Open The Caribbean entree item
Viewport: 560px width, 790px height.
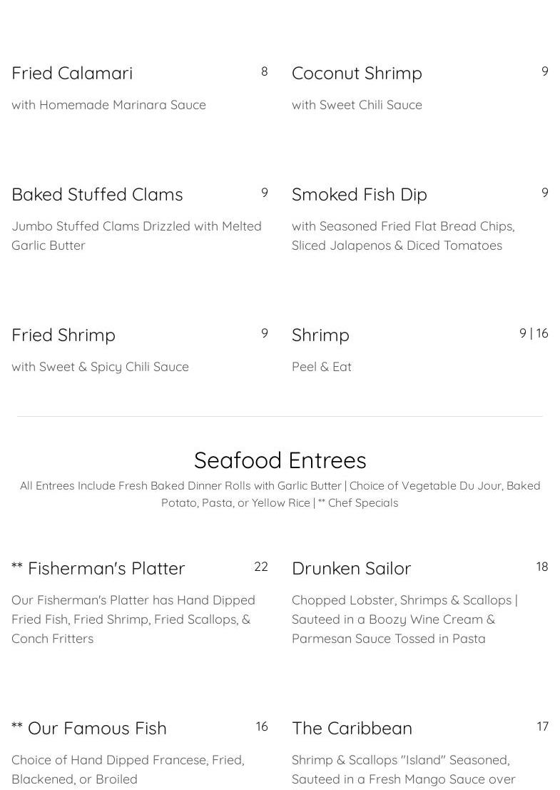point(352,729)
